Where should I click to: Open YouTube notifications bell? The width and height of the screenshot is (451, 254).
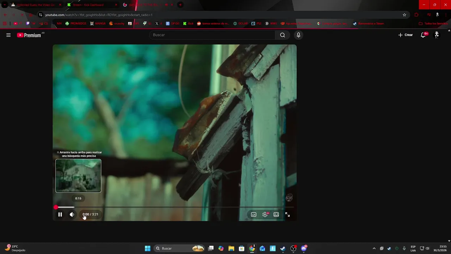(423, 35)
